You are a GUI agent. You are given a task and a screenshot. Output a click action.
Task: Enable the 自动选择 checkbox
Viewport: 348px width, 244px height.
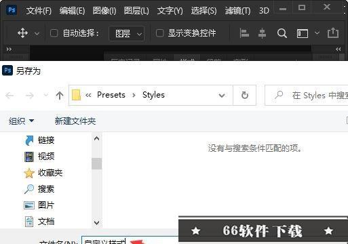54,33
